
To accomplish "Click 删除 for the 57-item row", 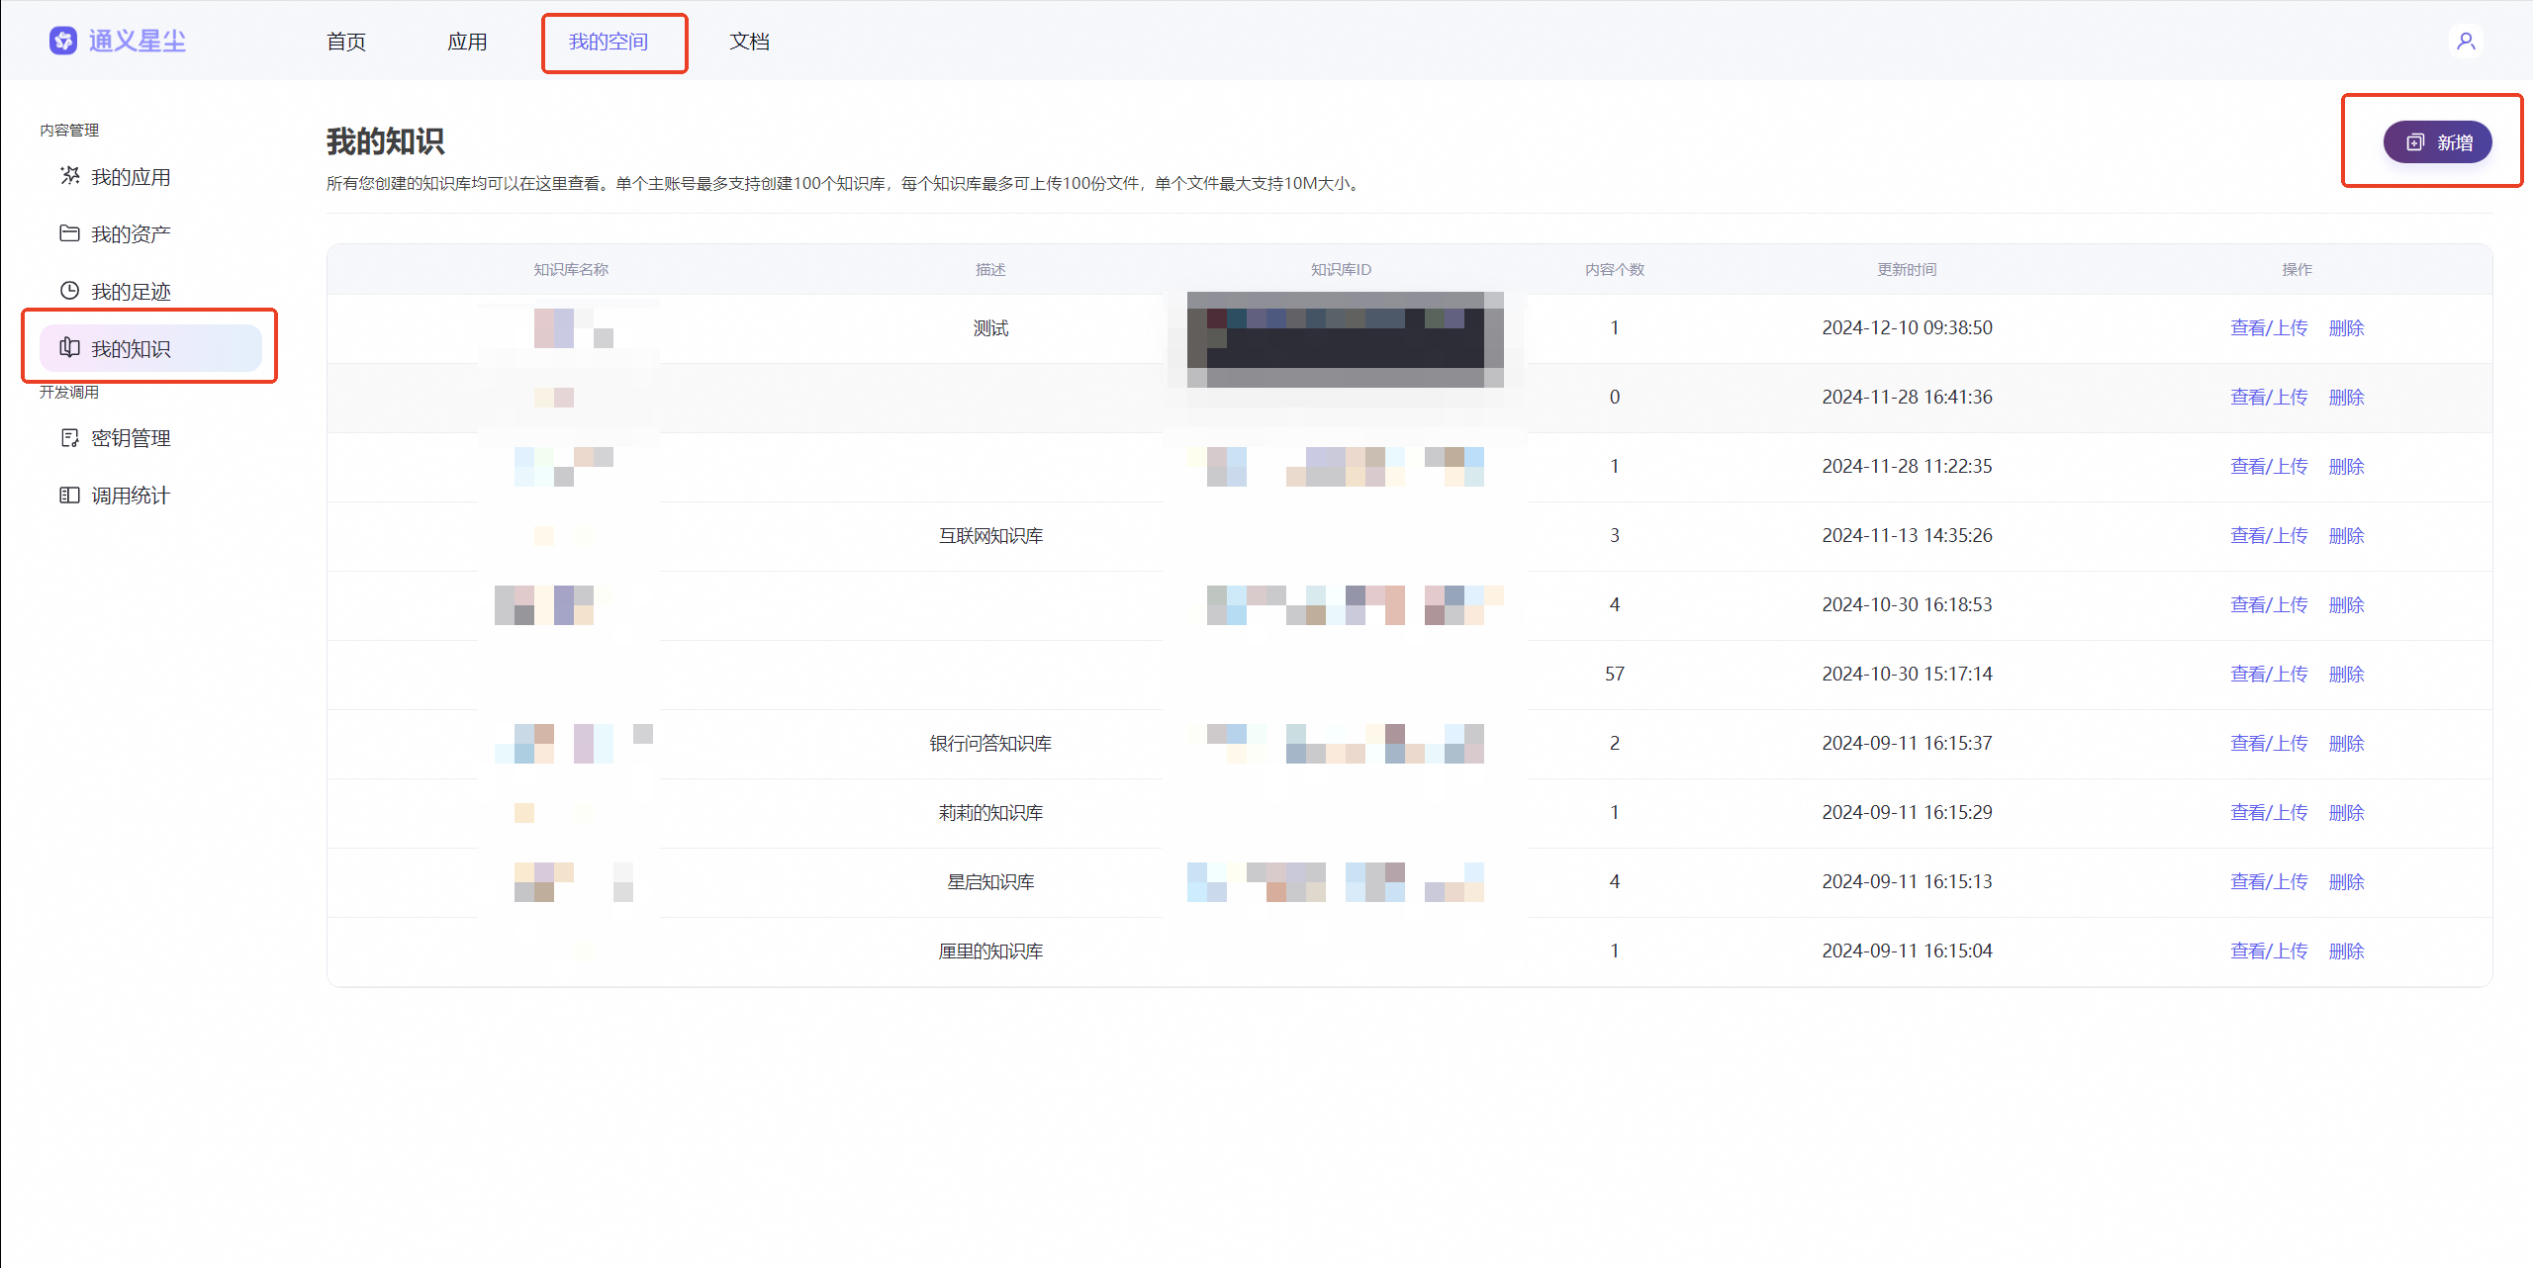I will [x=2347, y=674].
